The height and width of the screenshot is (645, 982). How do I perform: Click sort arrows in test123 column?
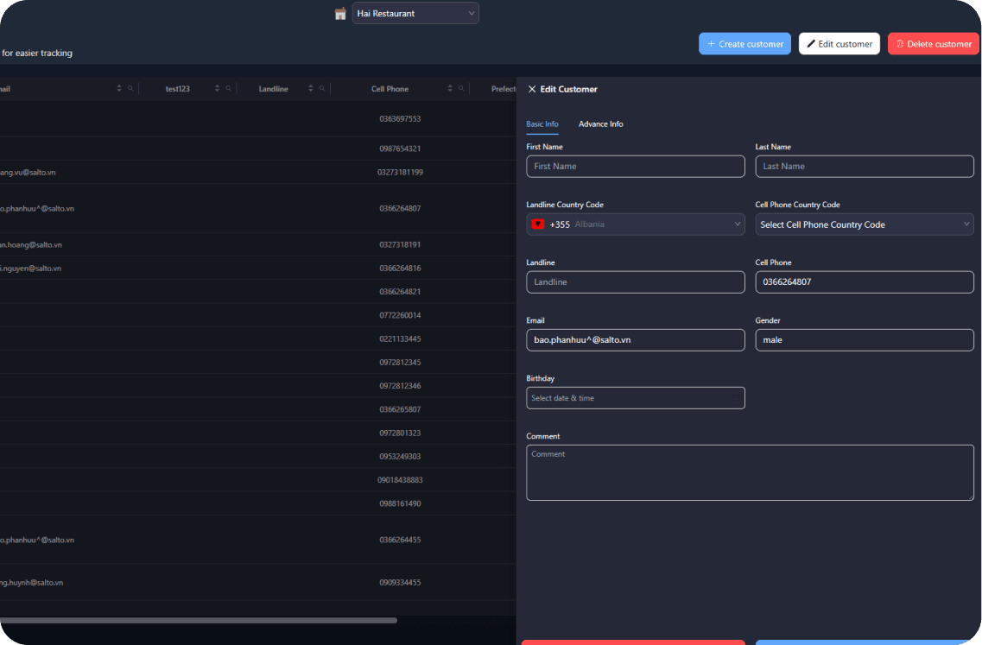(x=217, y=89)
